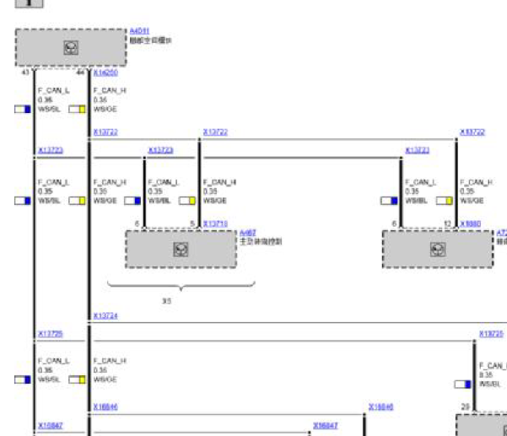The width and height of the screenshot is (507, 436).
Task: Open the X13723 link above A467's pin 6 wire
Action: pyautogui.click(x=160, y=151)
